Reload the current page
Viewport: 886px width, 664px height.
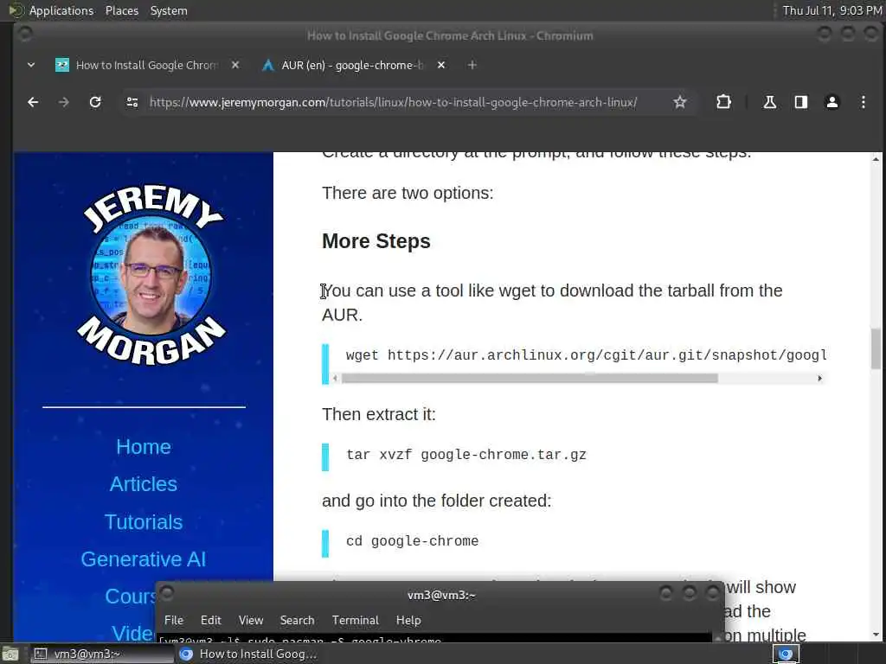point(95,102)
